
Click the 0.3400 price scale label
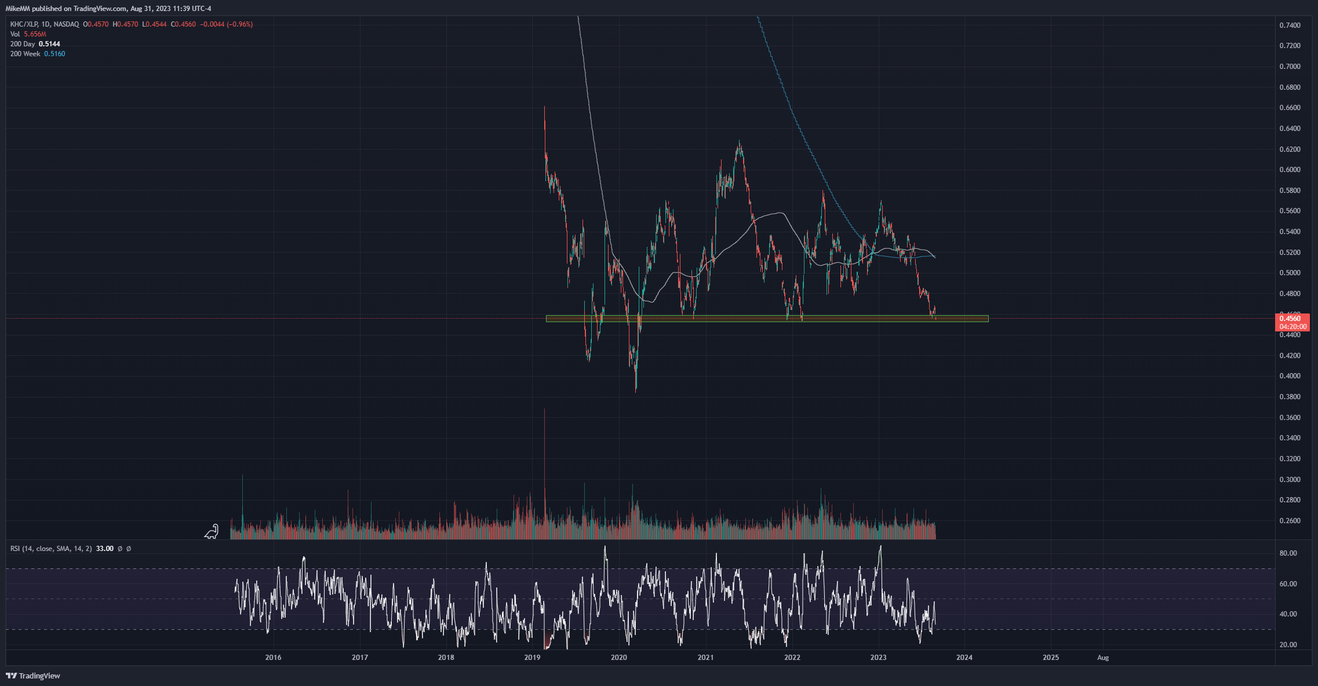(x=1290, y=438)
